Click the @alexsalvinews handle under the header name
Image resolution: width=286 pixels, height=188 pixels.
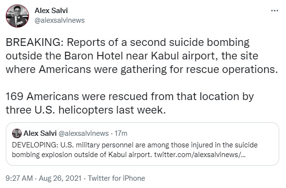[59, 20]
